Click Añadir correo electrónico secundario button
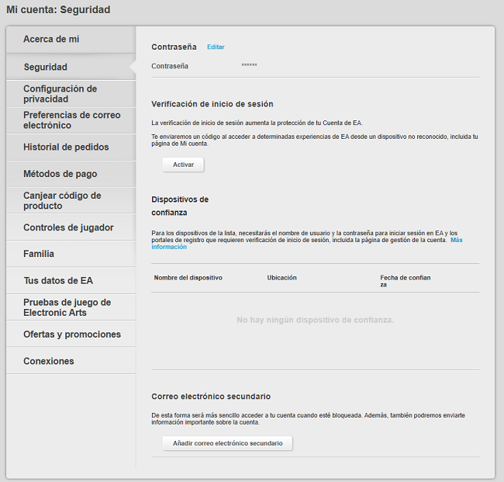 227,443
